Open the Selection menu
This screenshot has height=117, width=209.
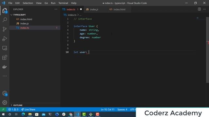point(28,3)
